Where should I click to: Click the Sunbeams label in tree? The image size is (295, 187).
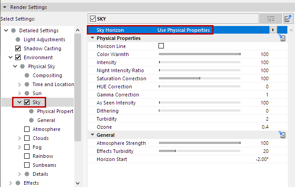click(44, 165)
